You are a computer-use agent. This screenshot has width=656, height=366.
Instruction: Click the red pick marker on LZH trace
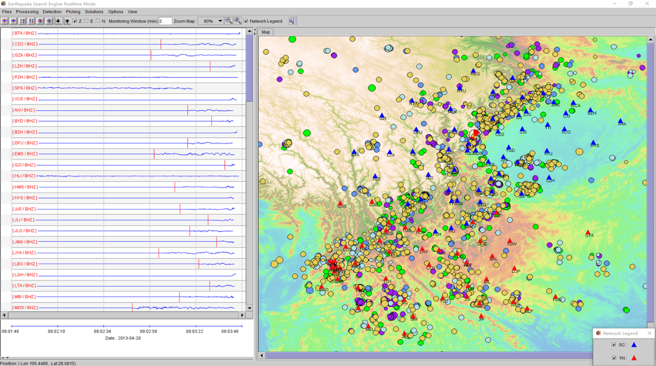tap(210, 66)
